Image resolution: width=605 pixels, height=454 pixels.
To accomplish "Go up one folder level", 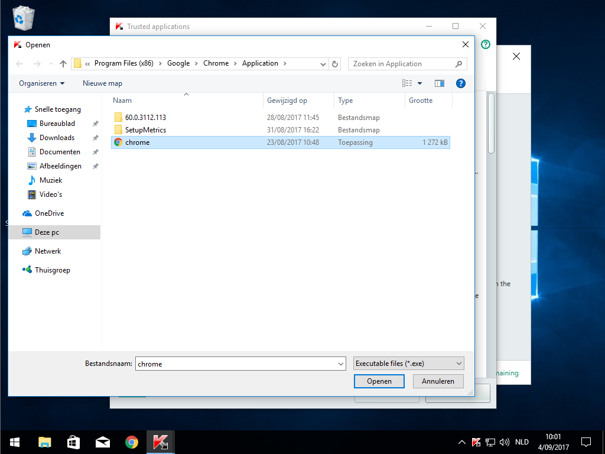I will tap(63, 64).
